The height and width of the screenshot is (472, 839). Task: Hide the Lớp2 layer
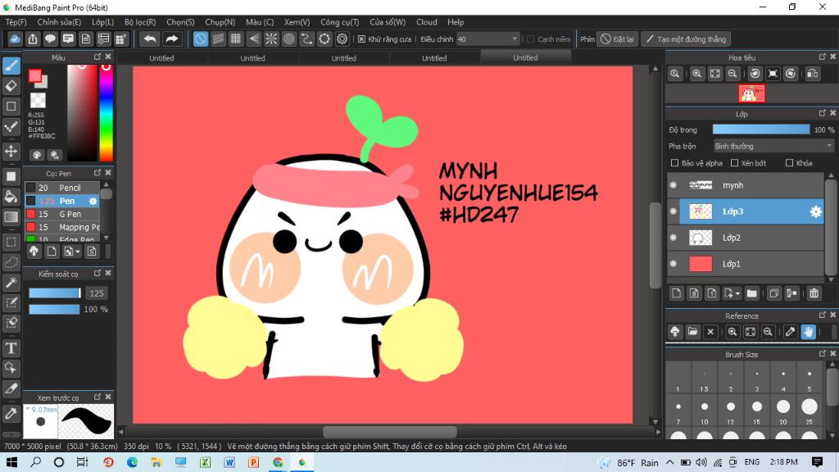673,238
